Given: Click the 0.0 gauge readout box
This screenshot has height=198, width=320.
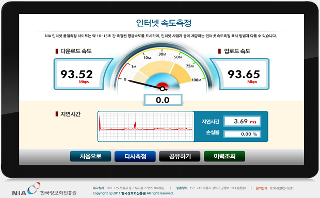Looking at the screenshot, I should (x=163, y=100).
